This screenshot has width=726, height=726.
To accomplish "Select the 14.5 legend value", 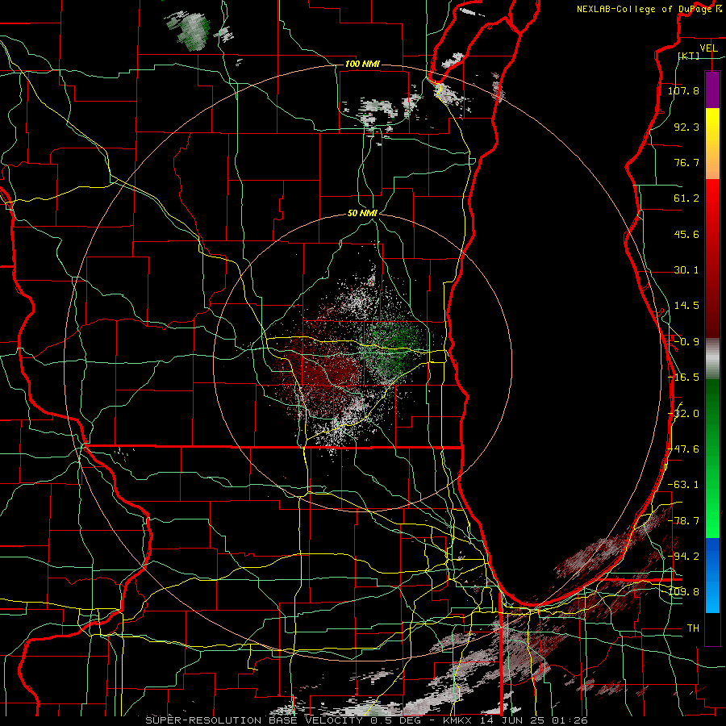I will point(686,306).
